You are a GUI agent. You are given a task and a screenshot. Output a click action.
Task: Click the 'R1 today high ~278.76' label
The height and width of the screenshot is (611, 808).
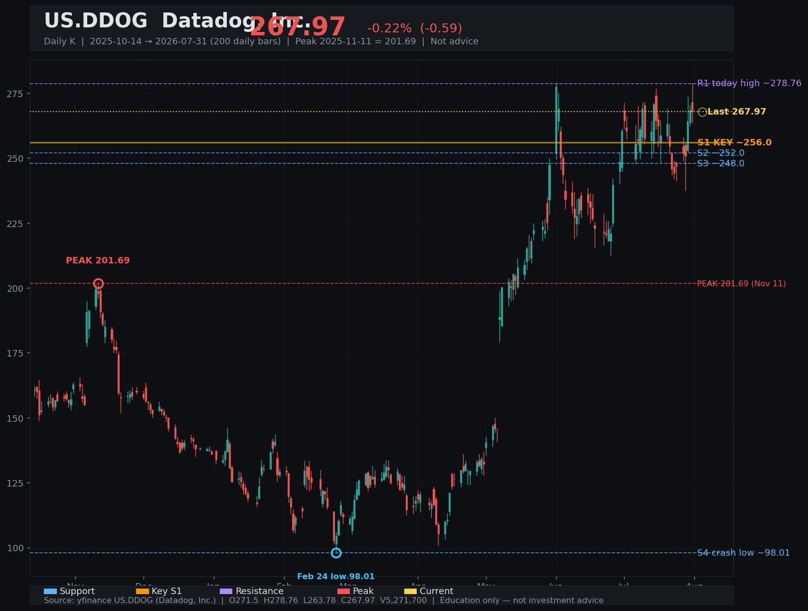pyautogui.click(x=749, y=83)
